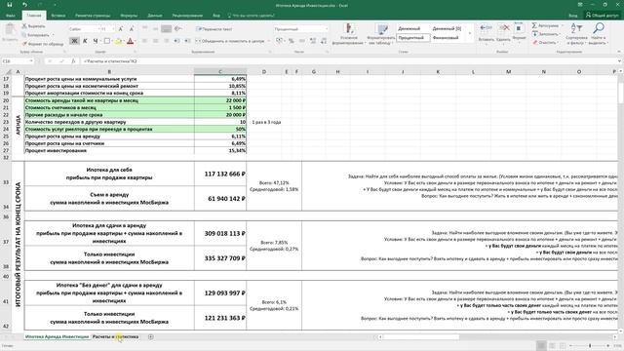Click the Fill (Заполнить) command

(x=546, y=34)
